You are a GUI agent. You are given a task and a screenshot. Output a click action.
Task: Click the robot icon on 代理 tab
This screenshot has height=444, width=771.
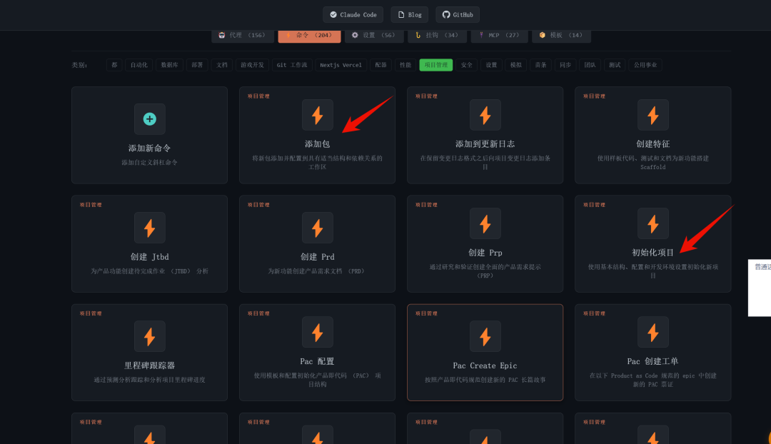pyautogui.click(x=222, y=36)
